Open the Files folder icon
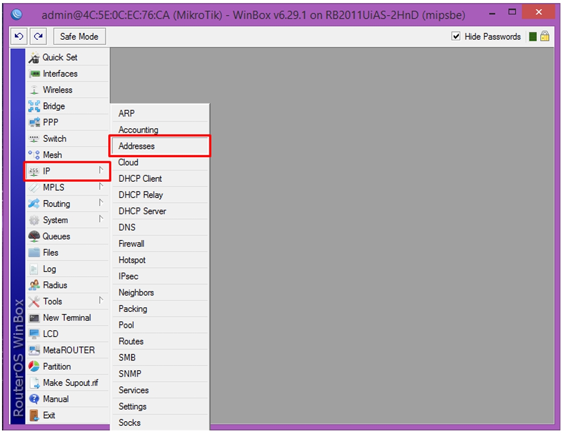This screenshot has width=564, height=434. click(34, 252)
